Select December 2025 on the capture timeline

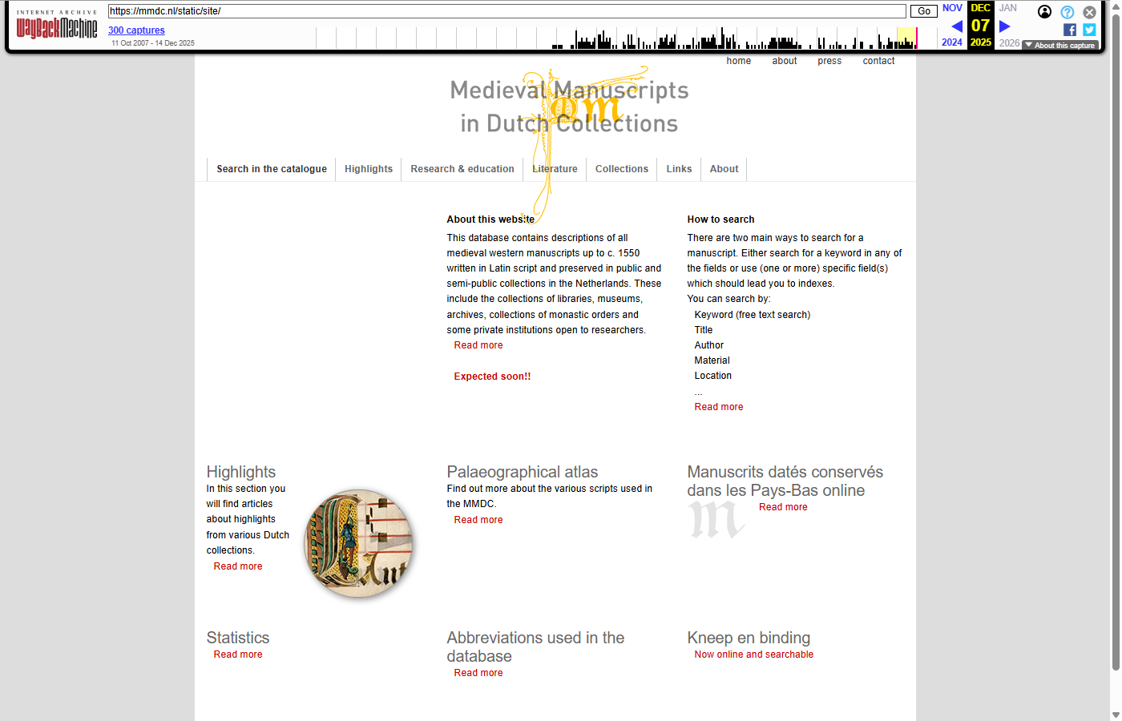[x=906, y=37]
